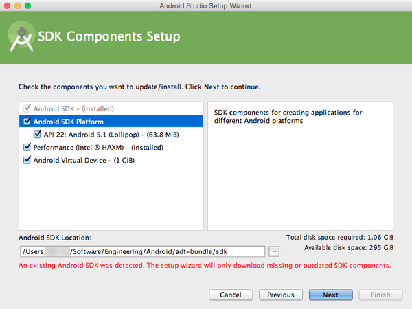Click the 'SDK Components Setup' heading
The height and width of the screenshot is (309, 412).
pos(109,36)
